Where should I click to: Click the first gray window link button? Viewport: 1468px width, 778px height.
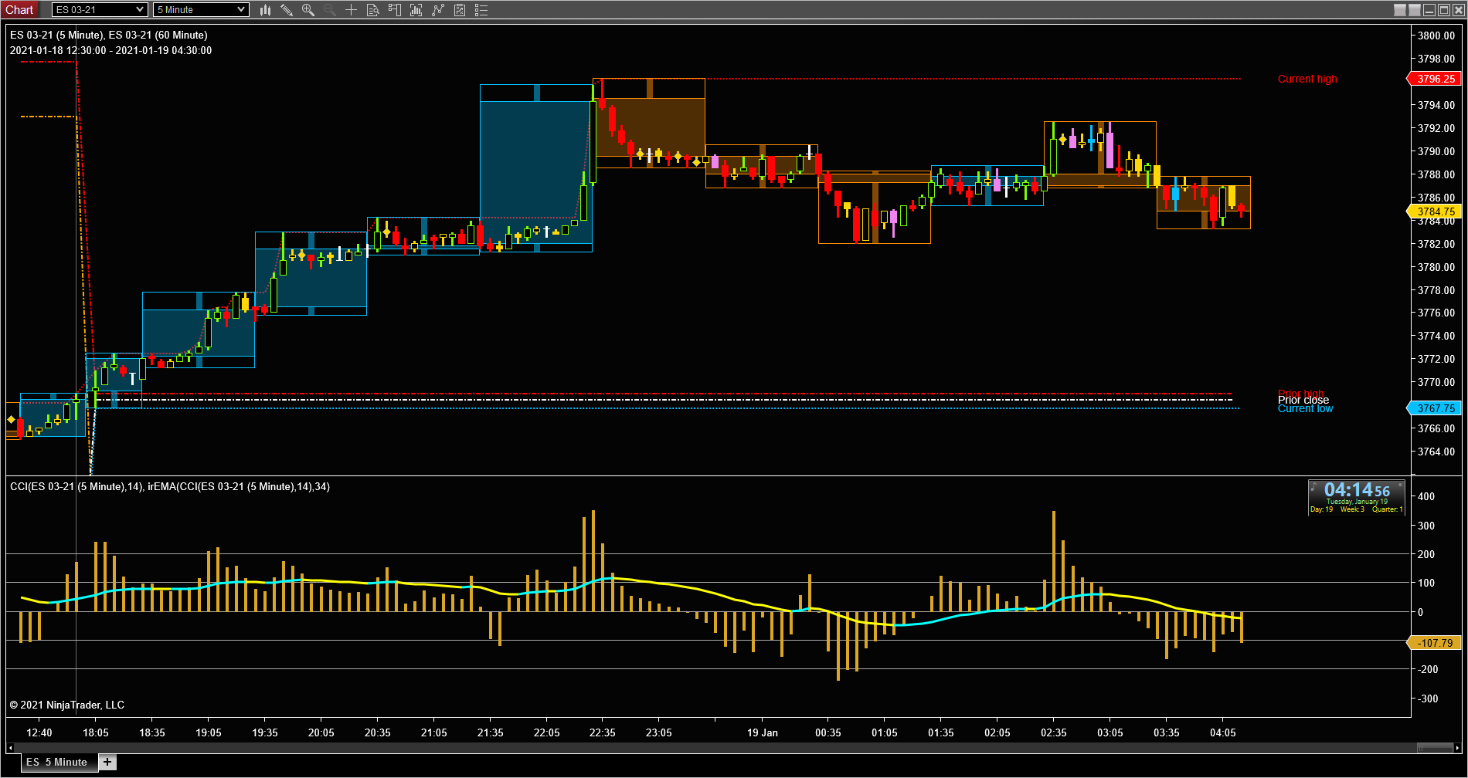pyautogui.click(x=1400, y=10)
